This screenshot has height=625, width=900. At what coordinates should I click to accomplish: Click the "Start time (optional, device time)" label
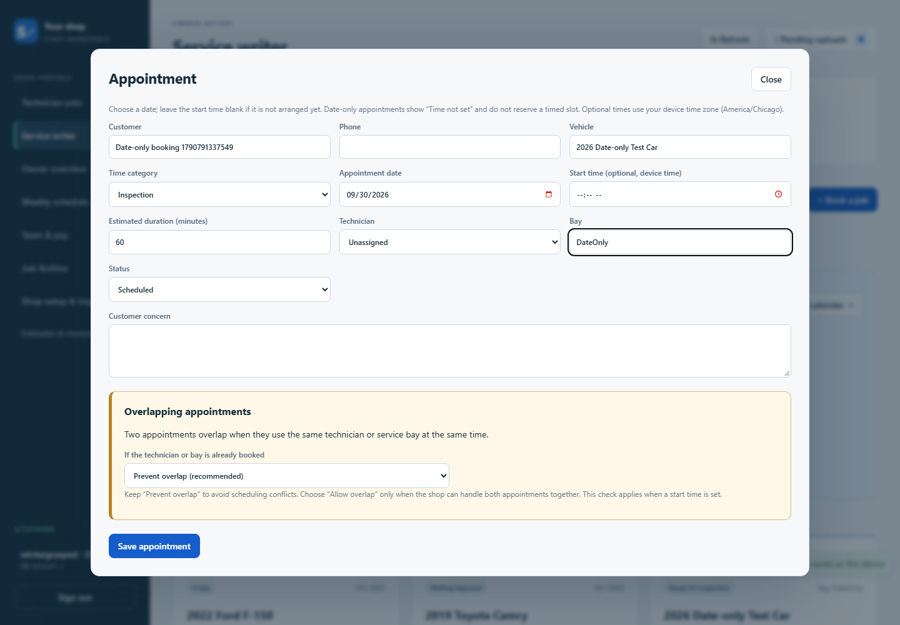(625, 173)
